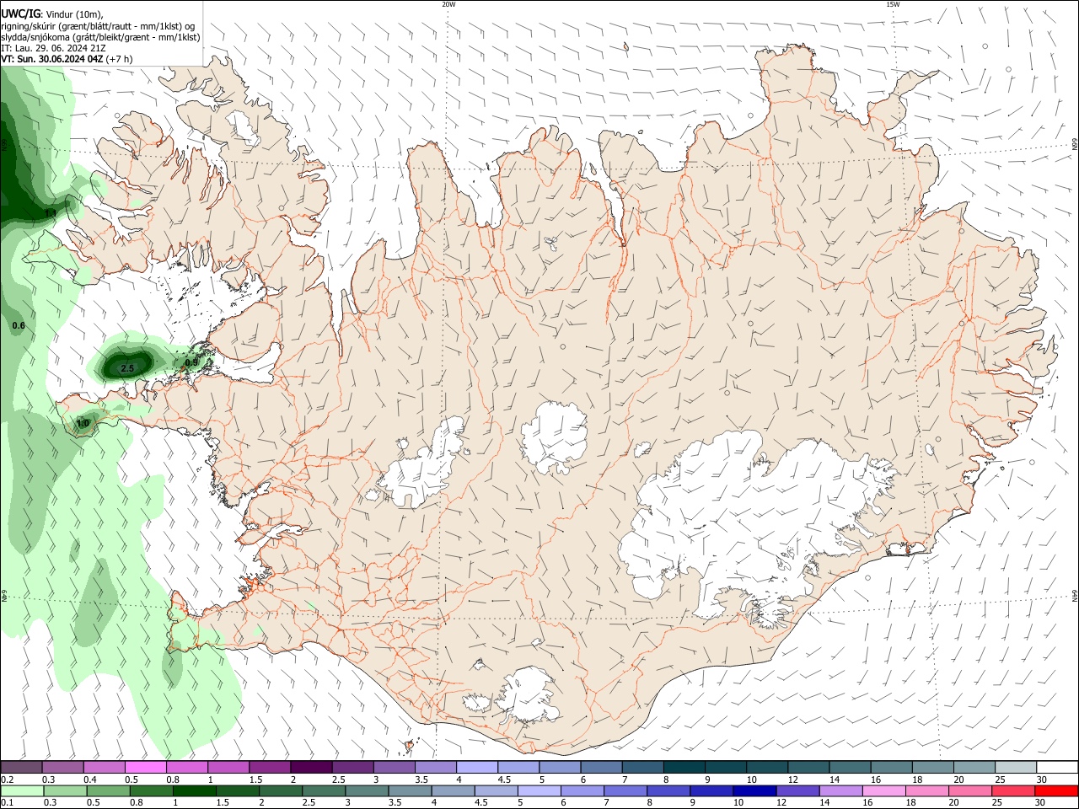Click the 12 label in the lower legend
1079x809 pixels.
[x=780, y=803]
